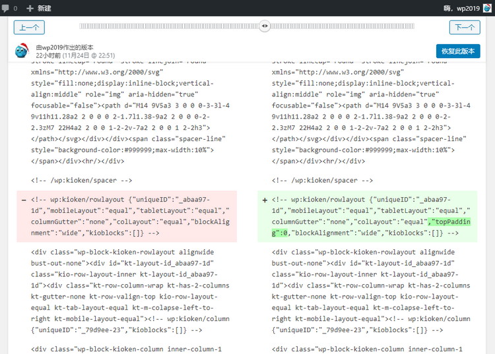495x354 pixels.
Task: Click the comment count 0 in admin bar
Action: 15,9
